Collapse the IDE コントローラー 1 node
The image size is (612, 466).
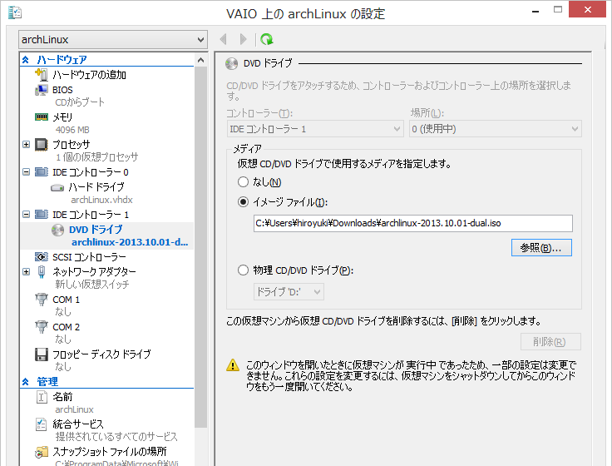26,215
